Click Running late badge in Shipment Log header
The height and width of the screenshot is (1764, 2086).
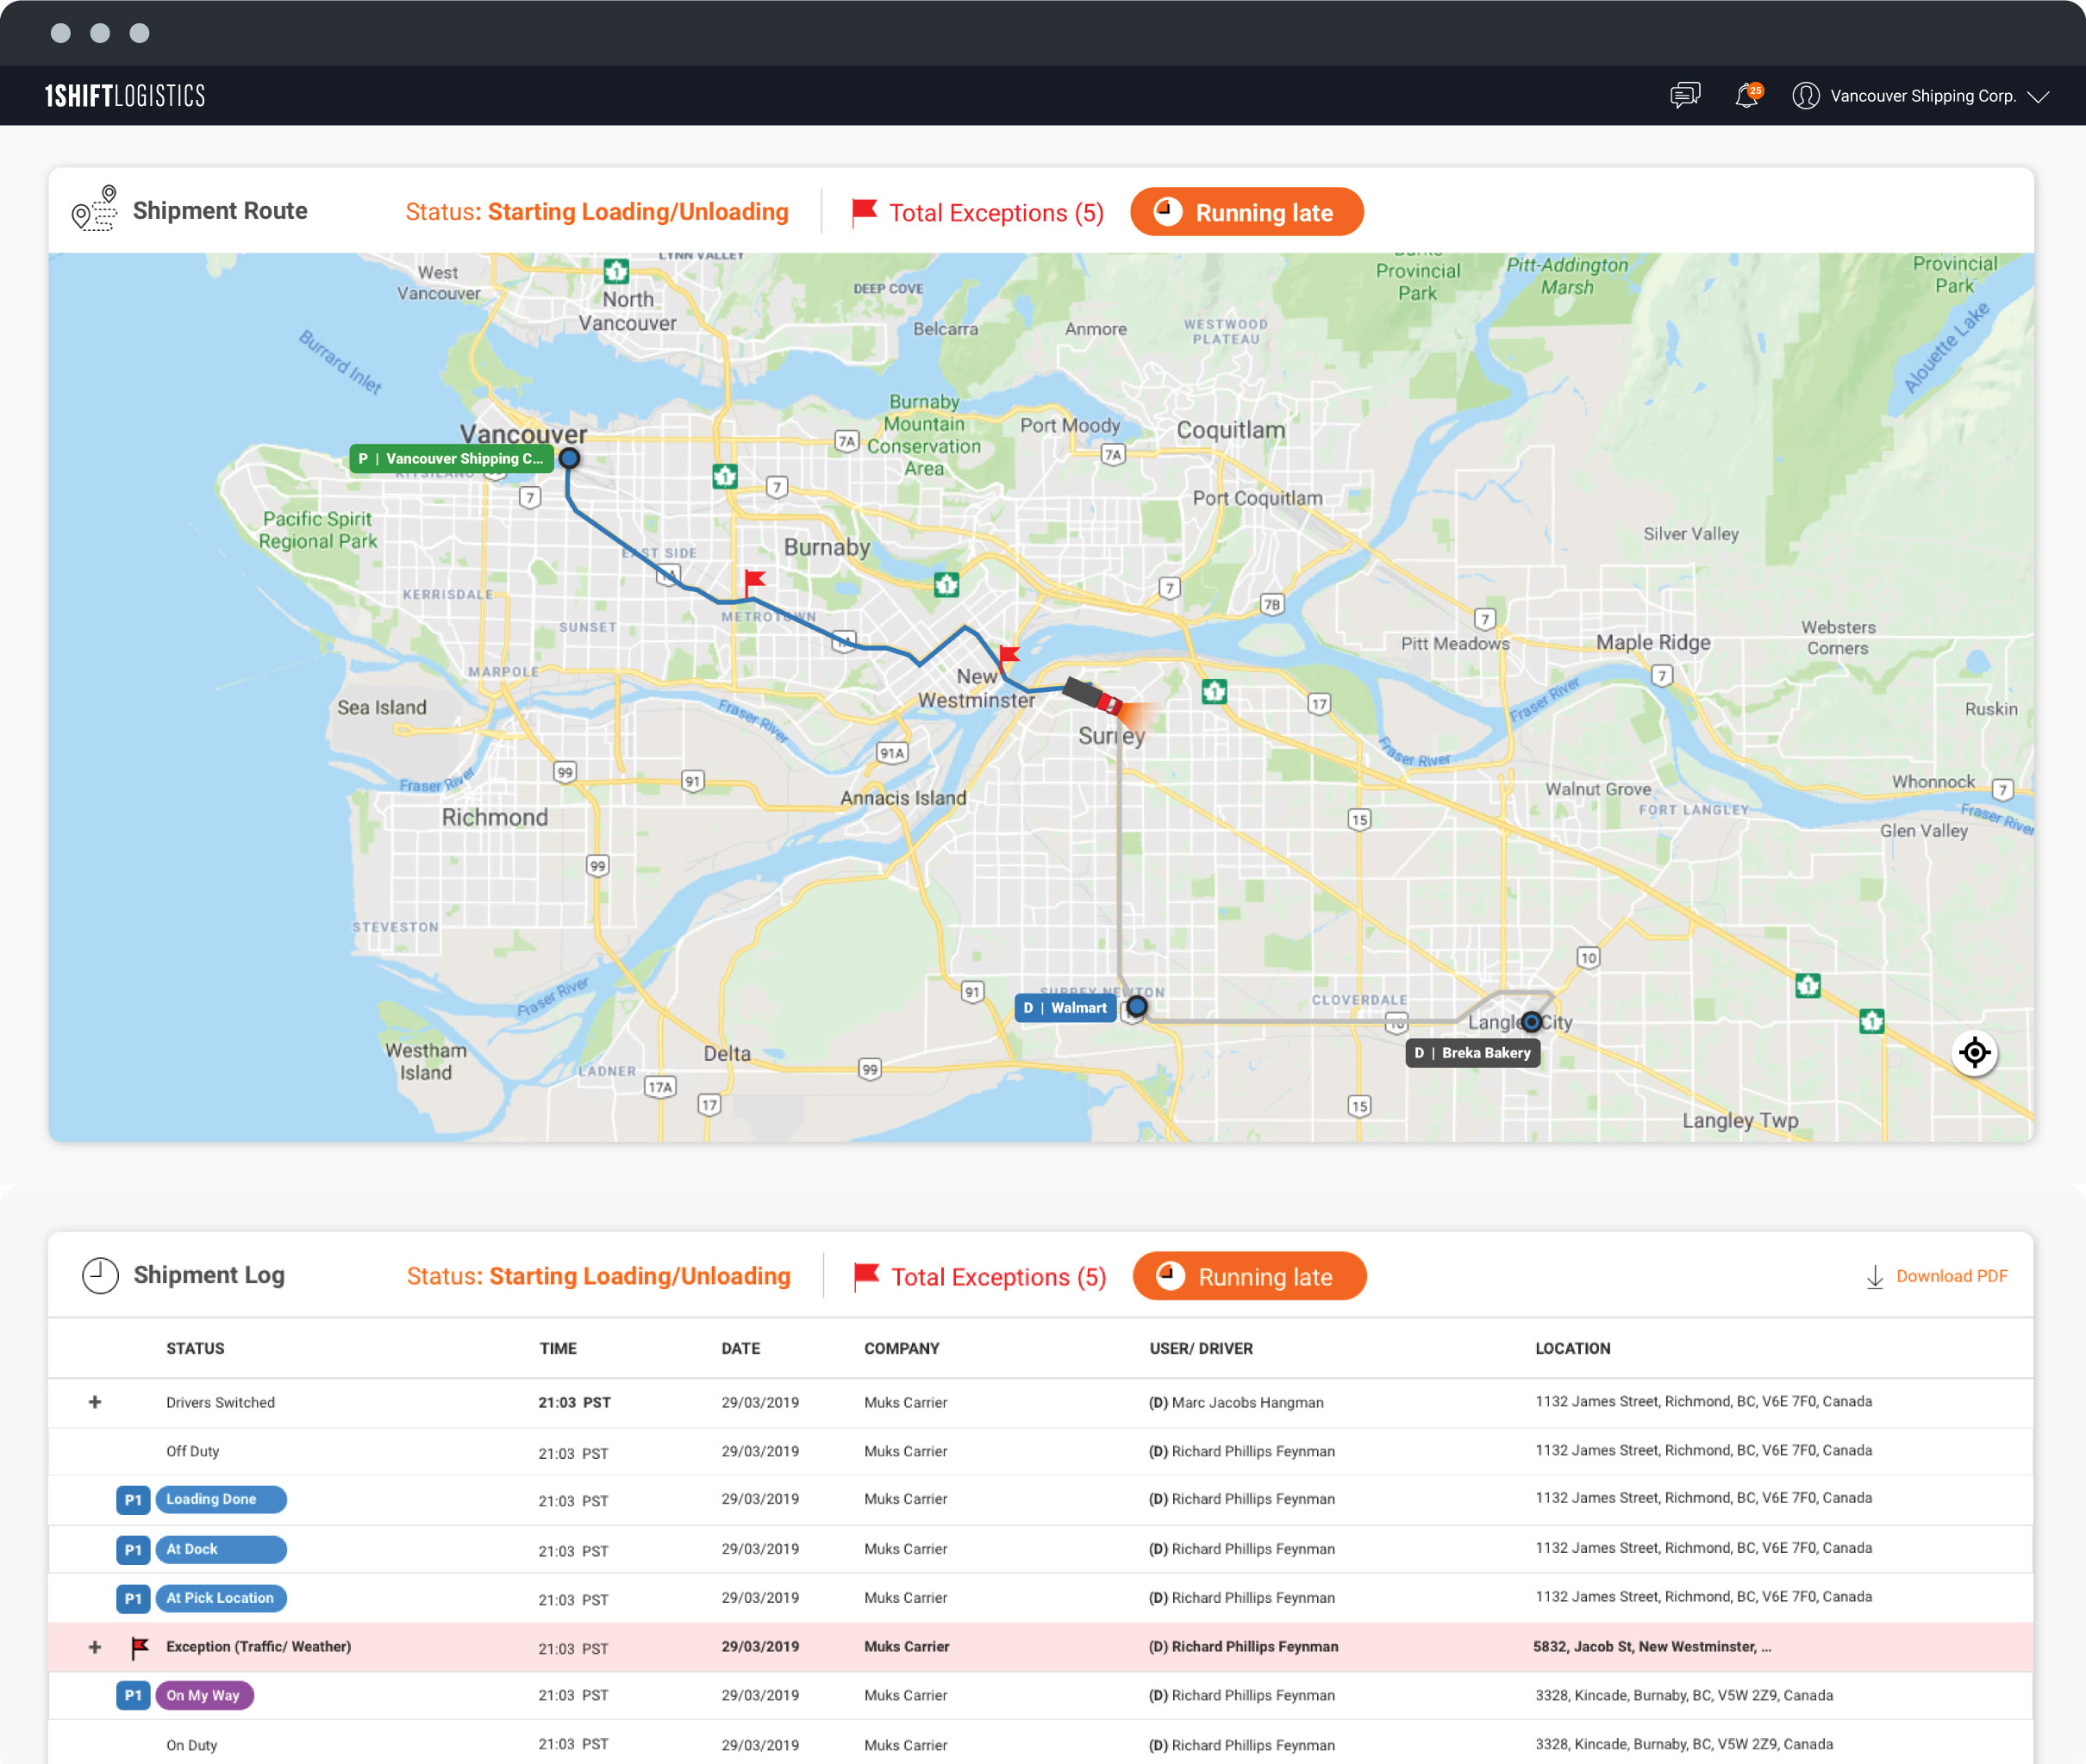[1249, 1276]
